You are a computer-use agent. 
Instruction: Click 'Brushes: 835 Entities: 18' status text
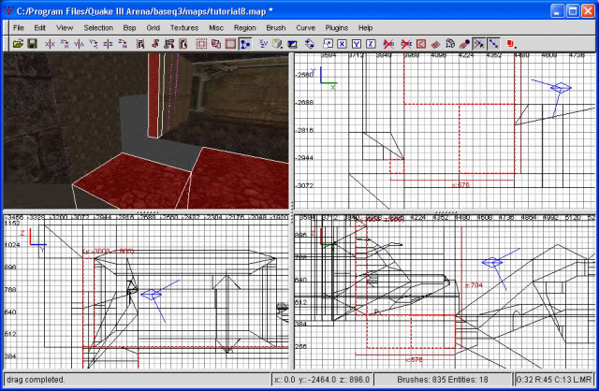pyautogui.click(x=443, y=380)
